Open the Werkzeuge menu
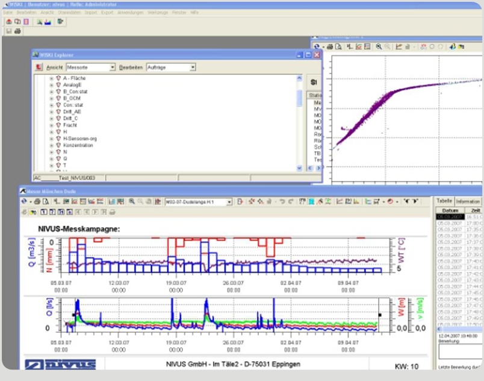Viewport: 484px width, 381px height. (158, 13)
